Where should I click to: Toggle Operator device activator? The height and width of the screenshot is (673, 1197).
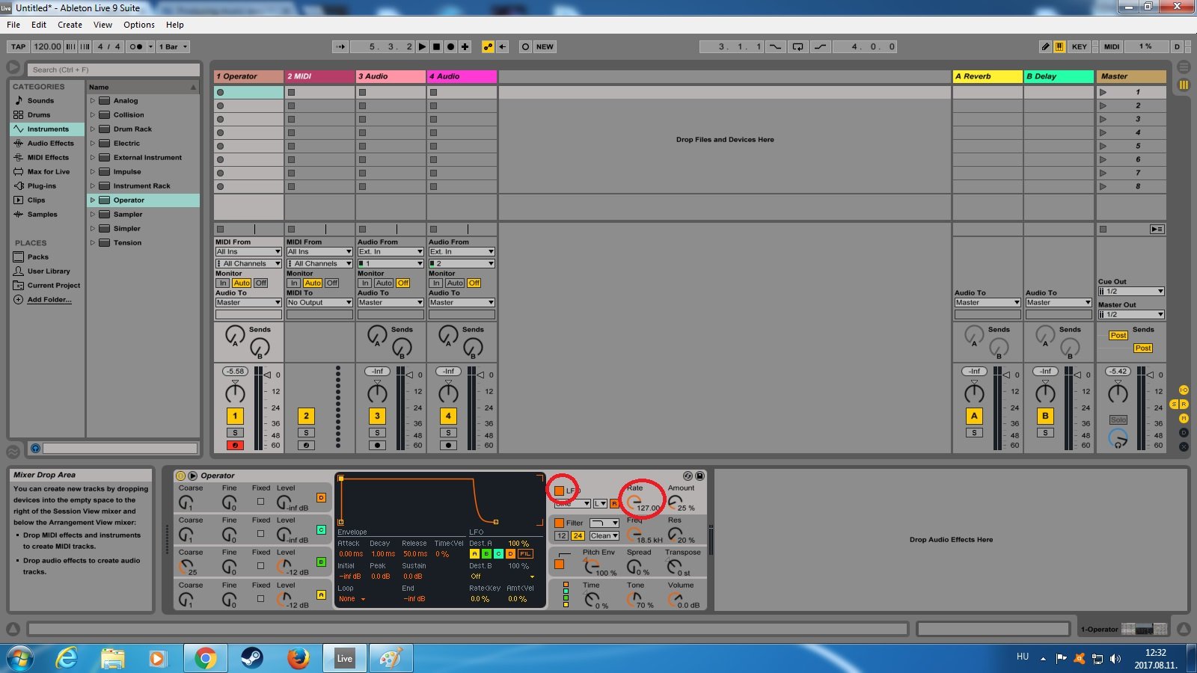click(x=180, y=476)
